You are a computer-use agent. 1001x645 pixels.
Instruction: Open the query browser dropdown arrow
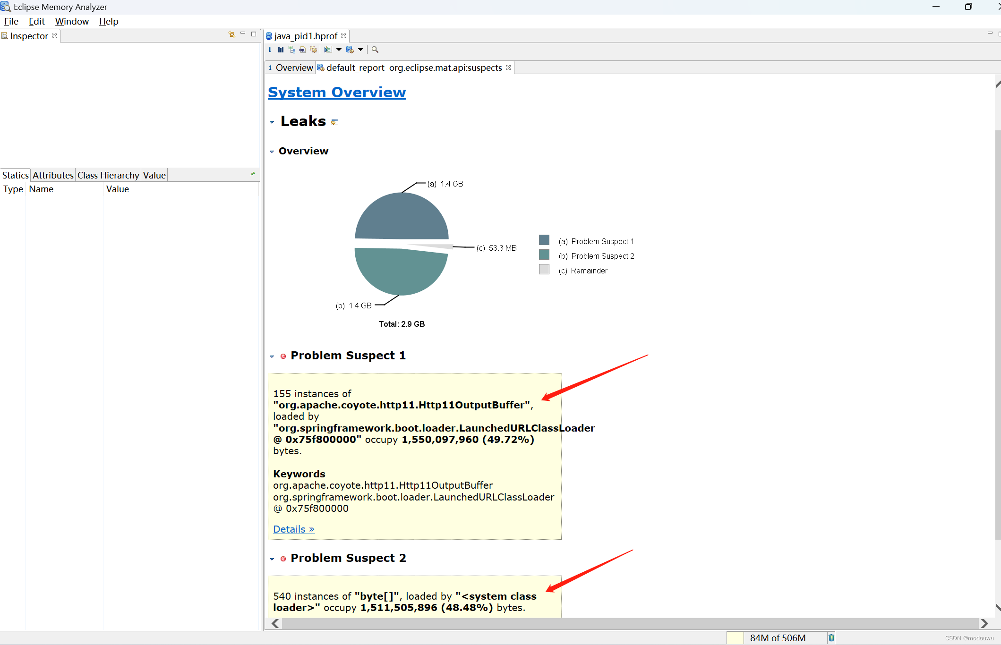pyautogui.click(x=360, y=50)
